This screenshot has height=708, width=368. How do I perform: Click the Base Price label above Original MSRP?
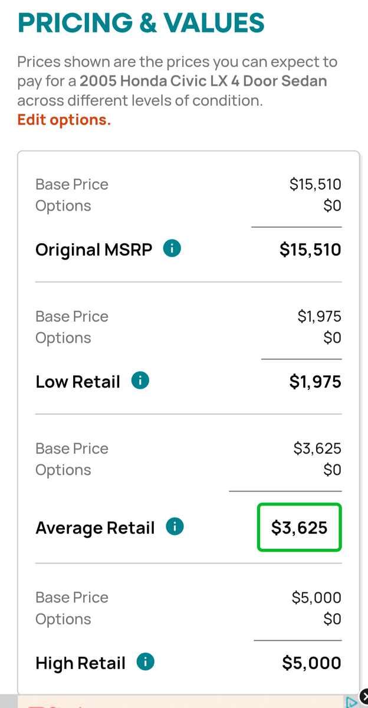pos(72,184)
